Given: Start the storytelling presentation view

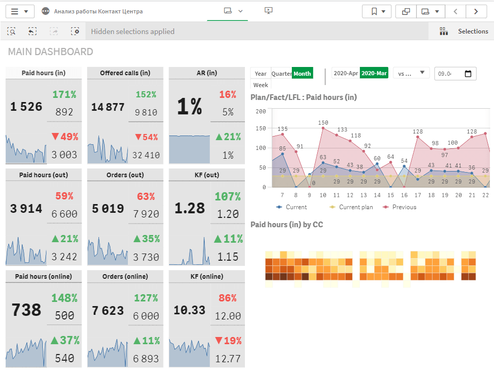Looking at the screenshot, I should [268, 11].
